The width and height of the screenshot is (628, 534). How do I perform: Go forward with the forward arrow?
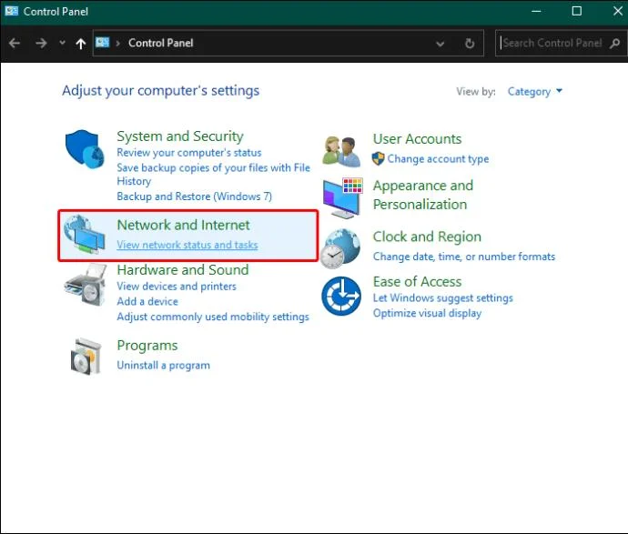(41, 43)
